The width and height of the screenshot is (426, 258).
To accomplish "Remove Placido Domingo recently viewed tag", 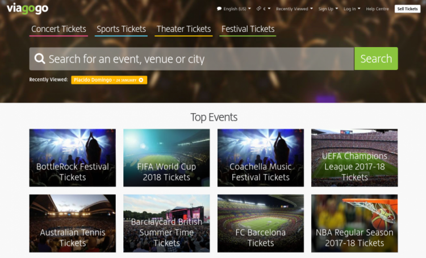I will (141, 80).
